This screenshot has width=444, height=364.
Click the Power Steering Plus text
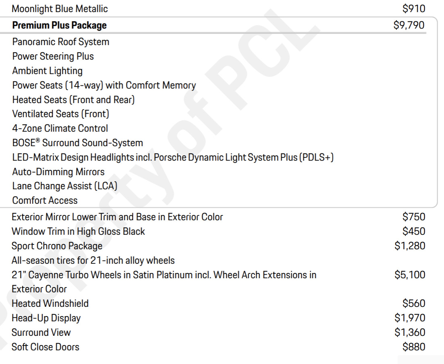(x=53, y=56)
